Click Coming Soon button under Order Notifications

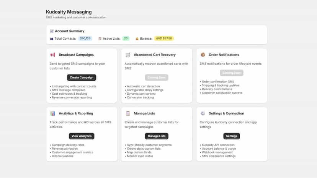[x=232, y=73]
